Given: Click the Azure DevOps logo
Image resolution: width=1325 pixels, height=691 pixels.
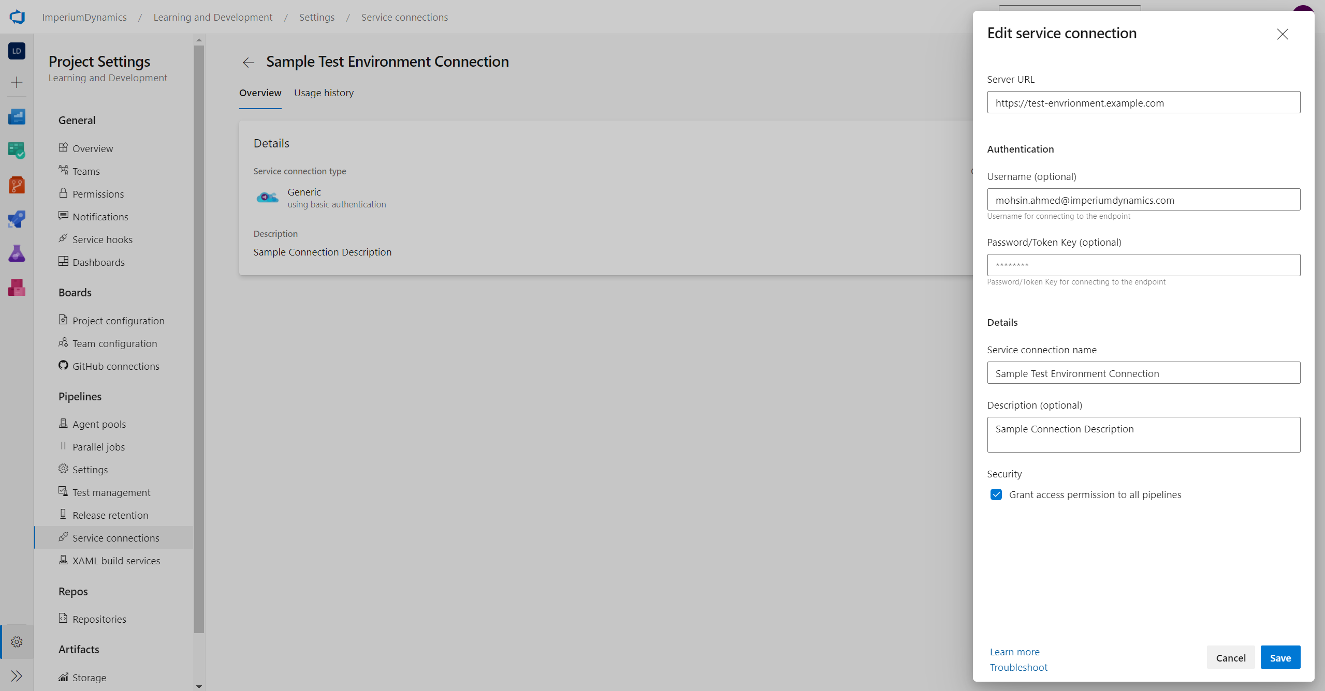Looking at the screenshot, I should tap(17, 17).
